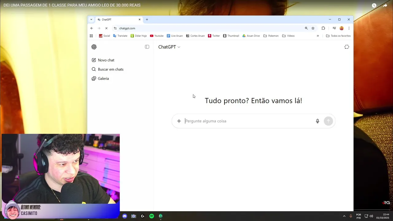
Task: View site information icon in address bar
Action: 115,28
